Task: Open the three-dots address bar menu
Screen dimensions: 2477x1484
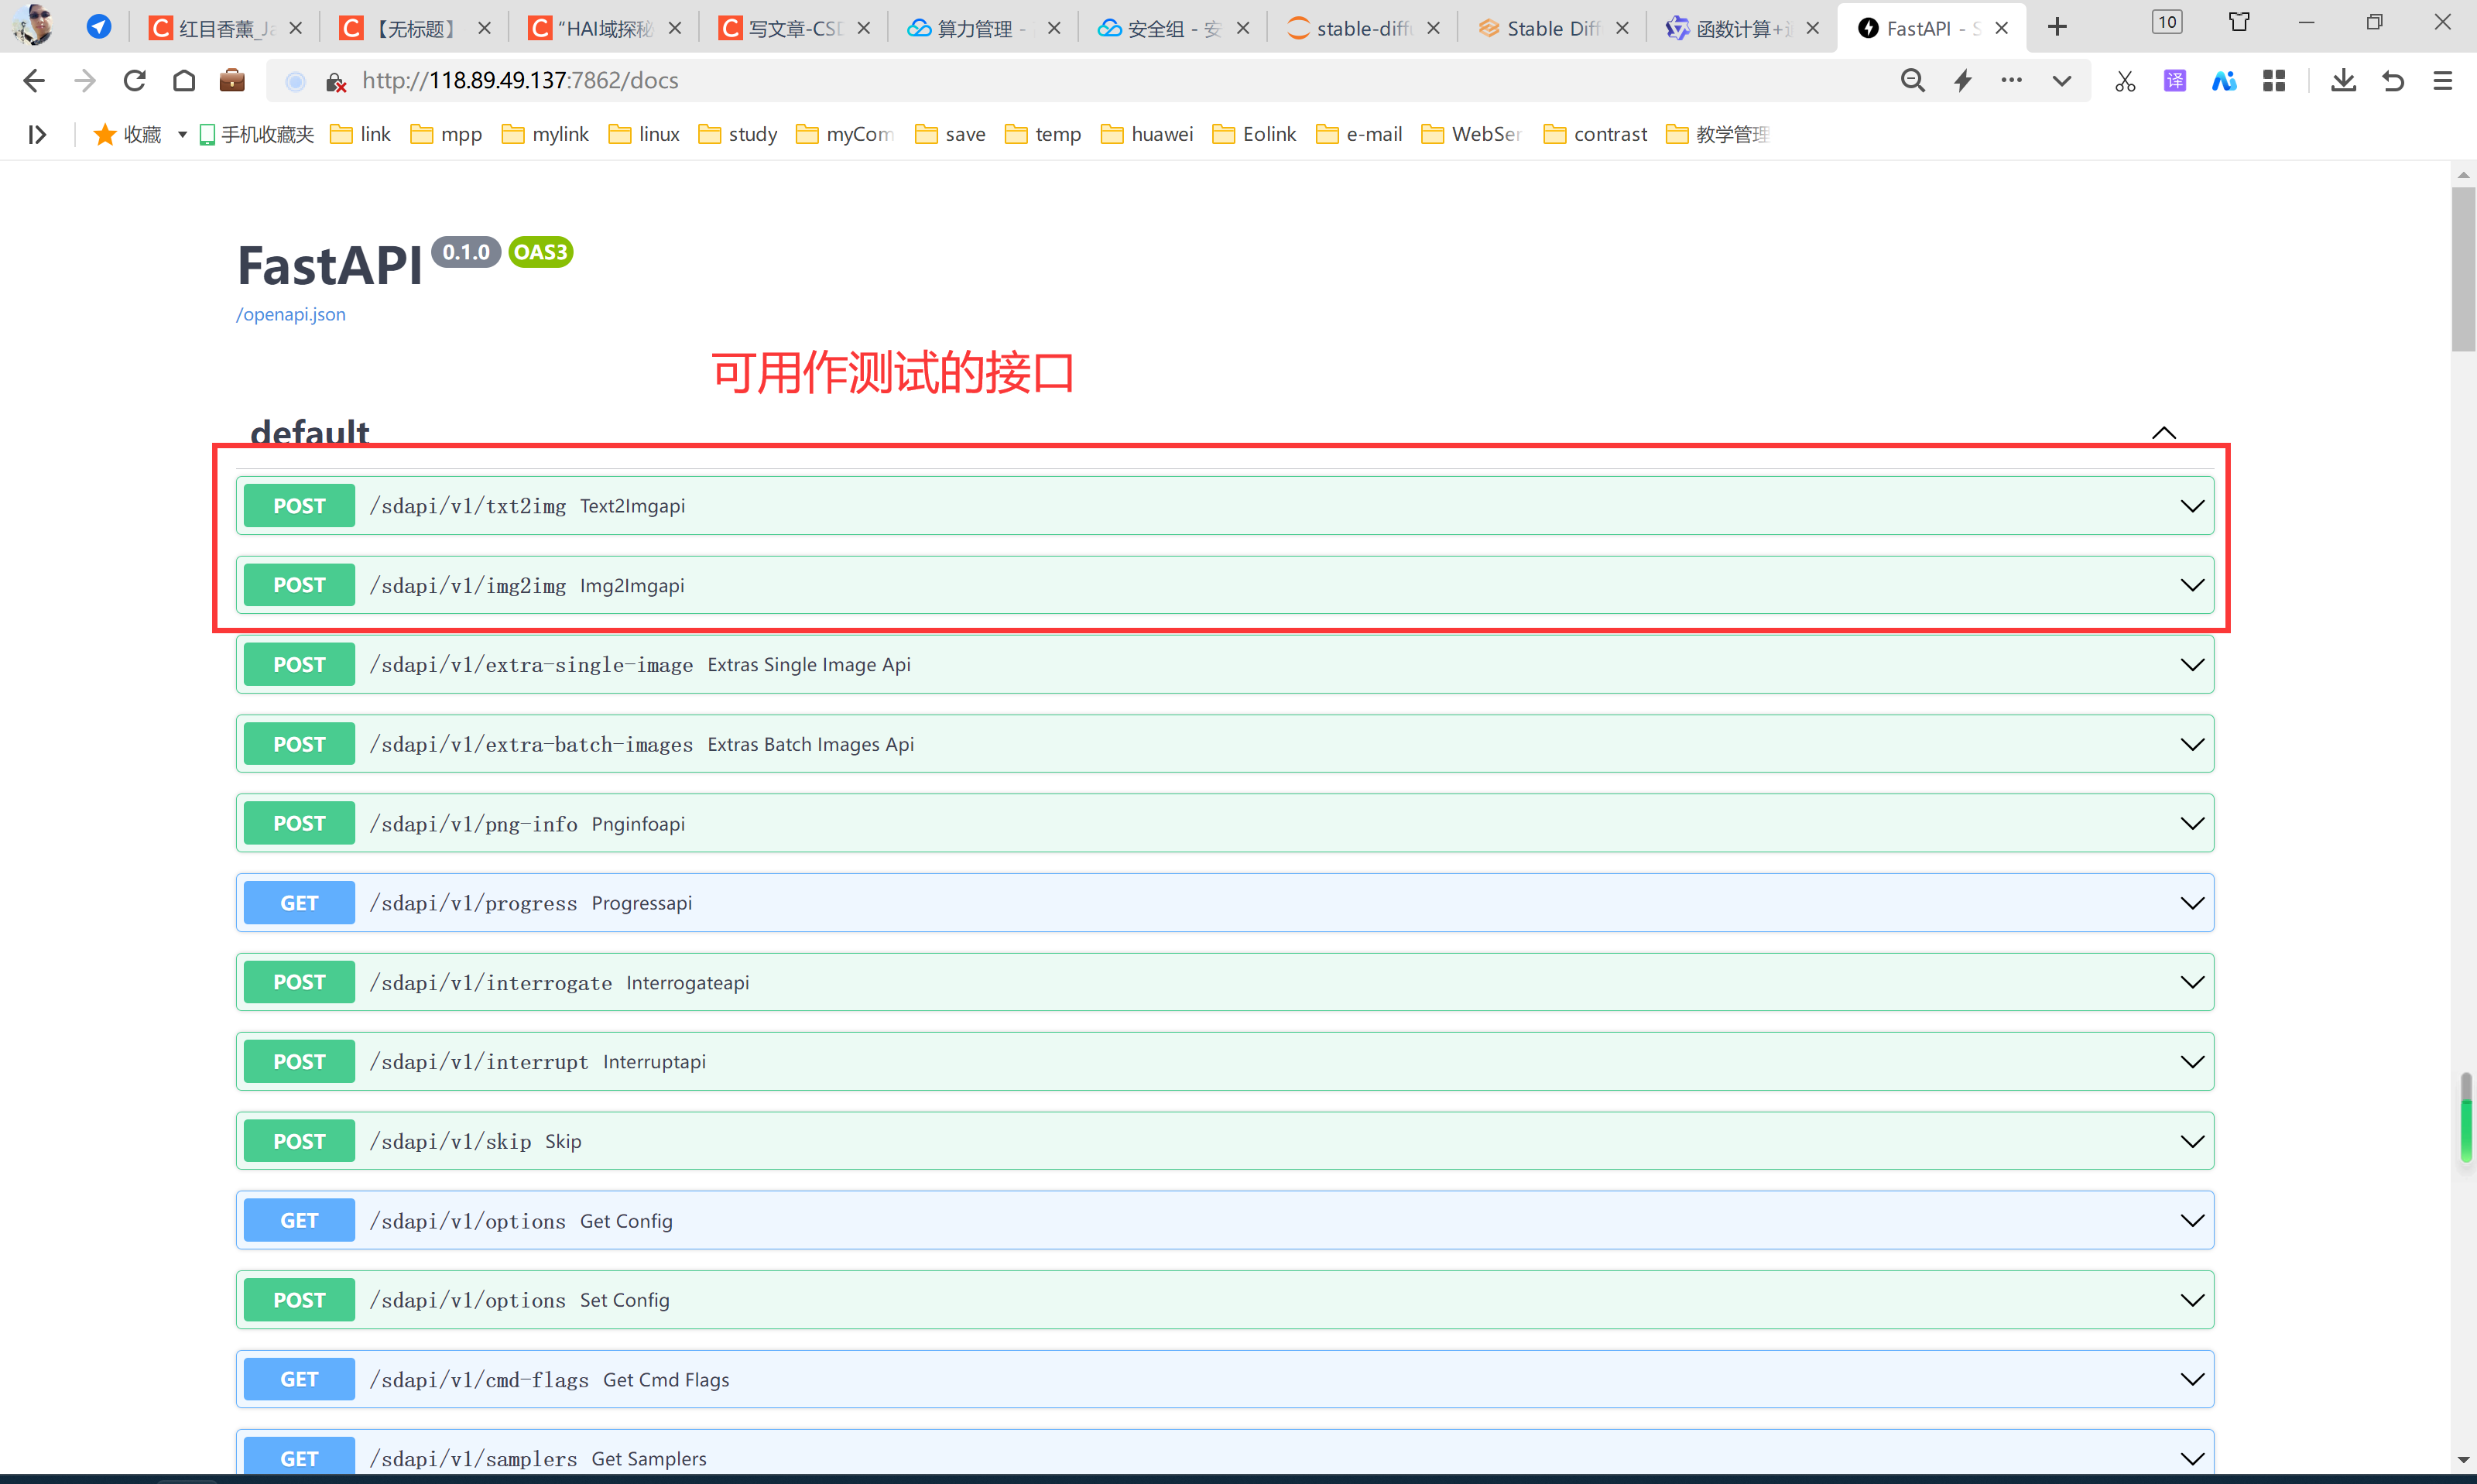Action: pos(2011,80)
